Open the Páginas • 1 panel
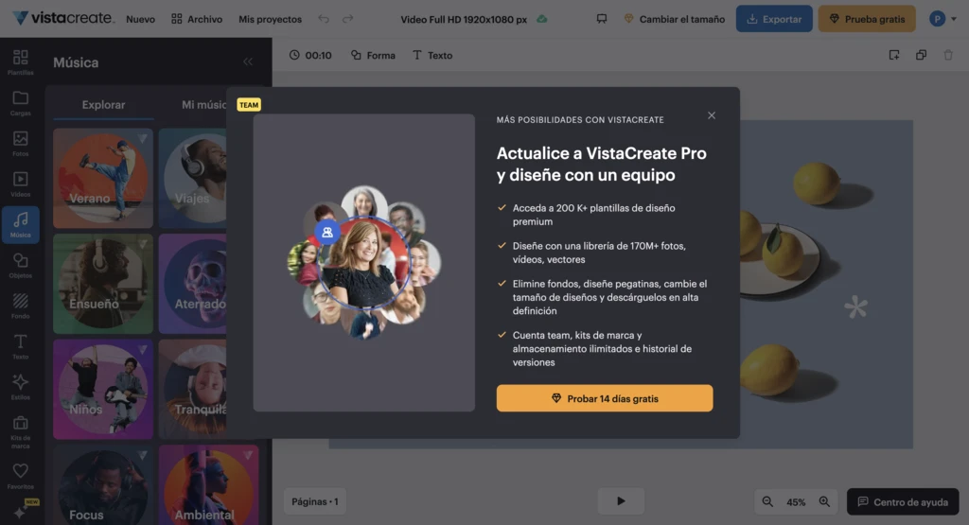Screen dimensions: 969x525 [x=314, y=501]
